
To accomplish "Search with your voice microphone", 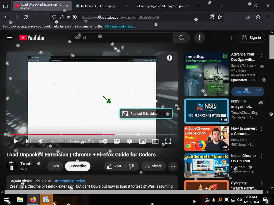I will click(199, 38).
